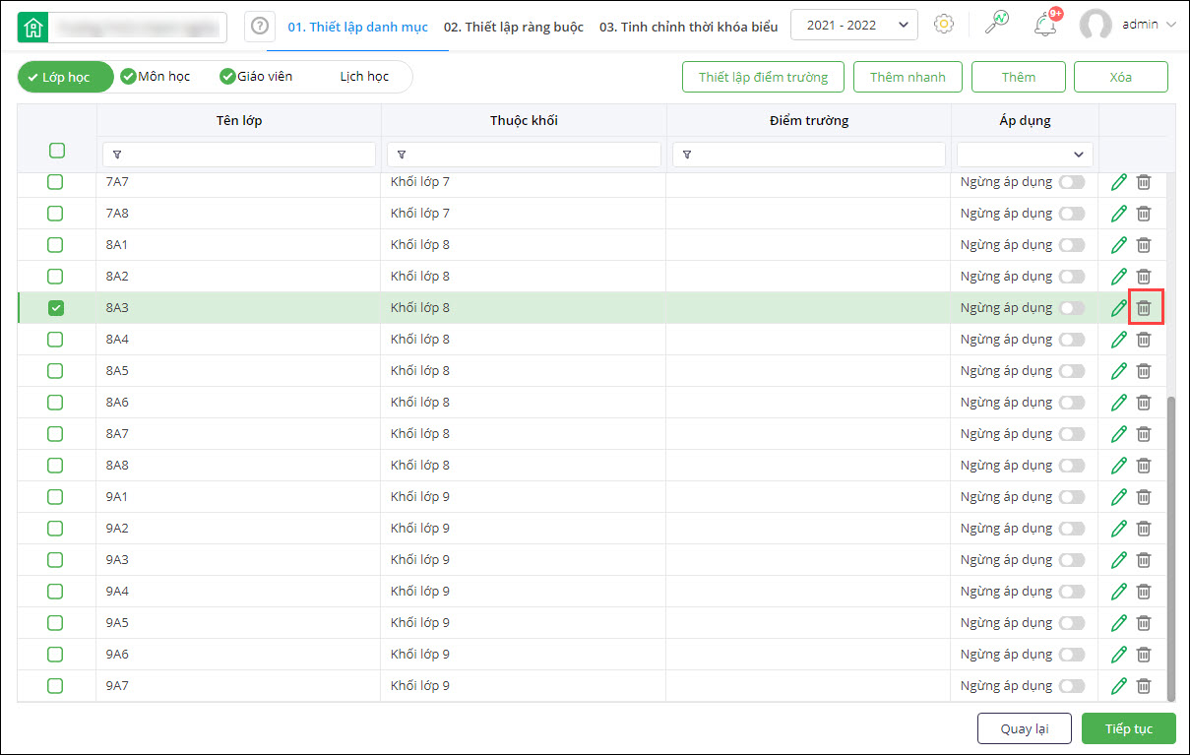Screen dimensions: 1190x755
Task: Open the 2021 - 2022 school year dropdown
Action: point(853,26)
